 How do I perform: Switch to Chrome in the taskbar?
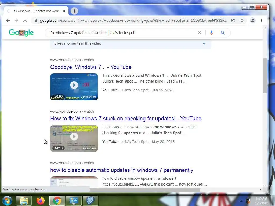(x=57, y=201)
